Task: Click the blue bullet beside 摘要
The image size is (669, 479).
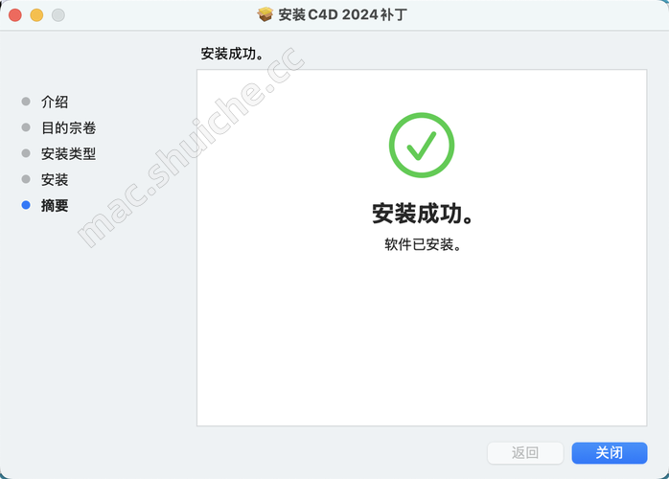Action: (x=26, y=205)
